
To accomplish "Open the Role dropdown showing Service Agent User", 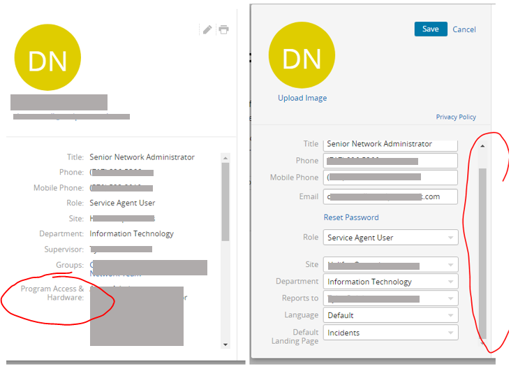I will click(390, 238).
